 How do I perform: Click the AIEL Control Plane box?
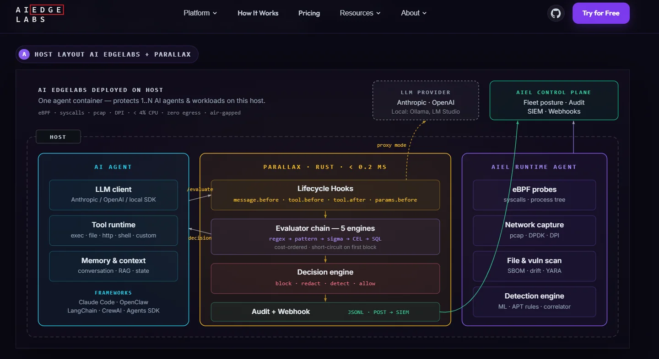(554, 100)
